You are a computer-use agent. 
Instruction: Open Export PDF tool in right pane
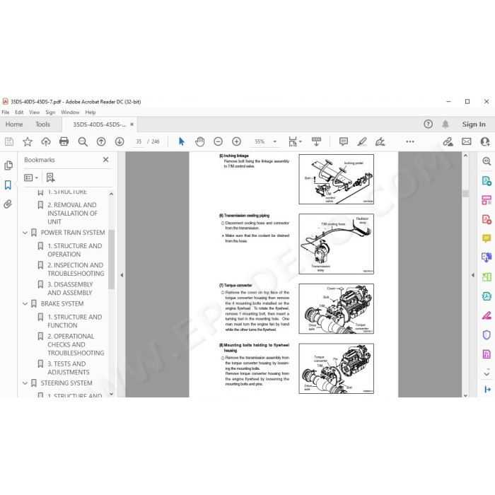pos(487,181)
